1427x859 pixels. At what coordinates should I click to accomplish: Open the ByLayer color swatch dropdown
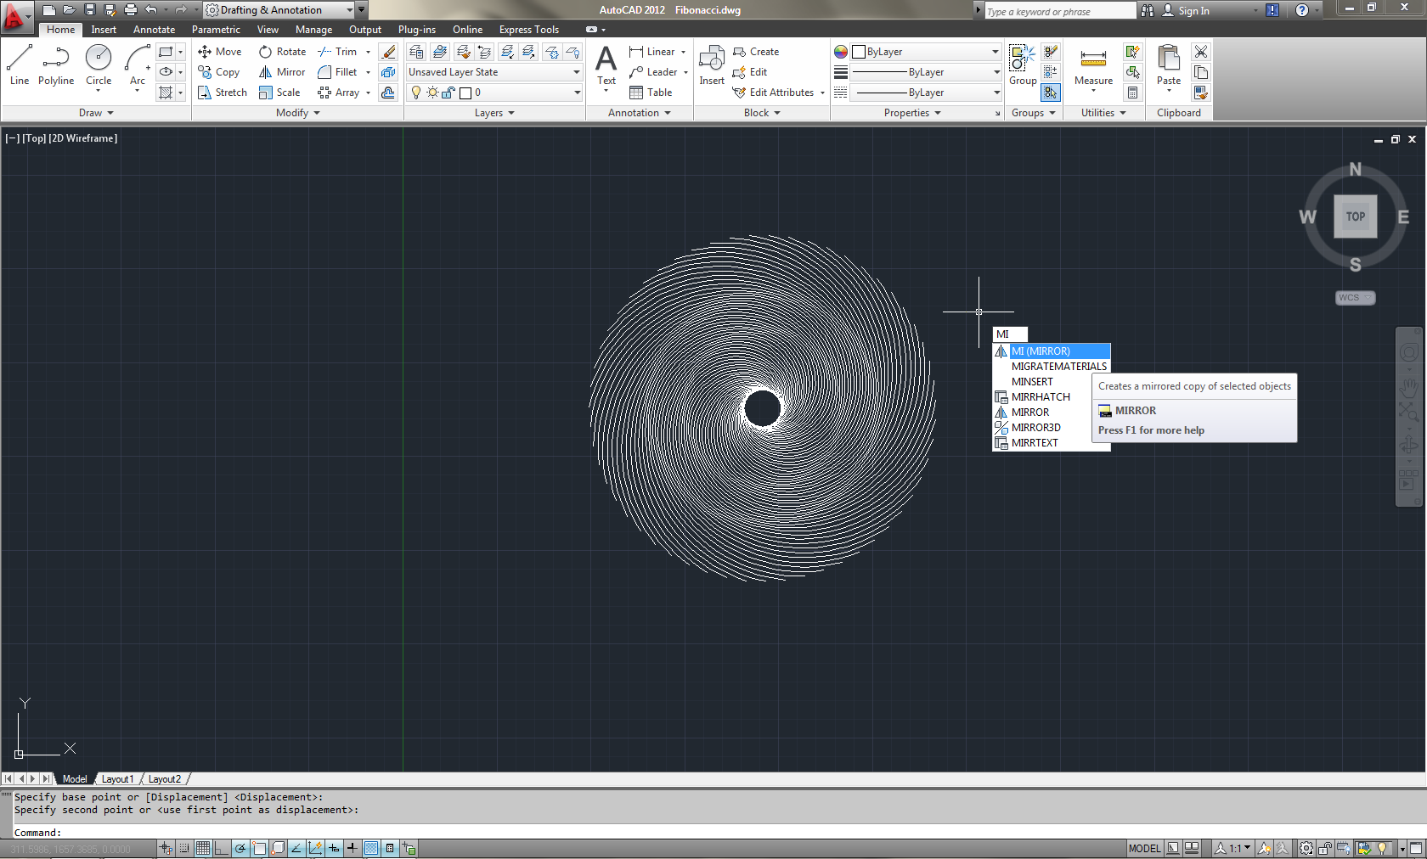[x=994, y=51]
